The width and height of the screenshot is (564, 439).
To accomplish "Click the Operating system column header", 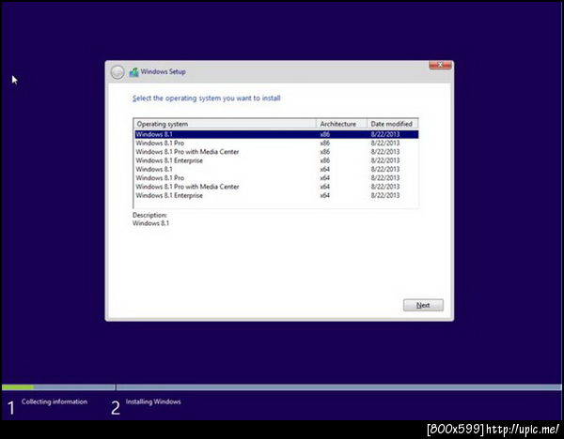I will (225, 124).
